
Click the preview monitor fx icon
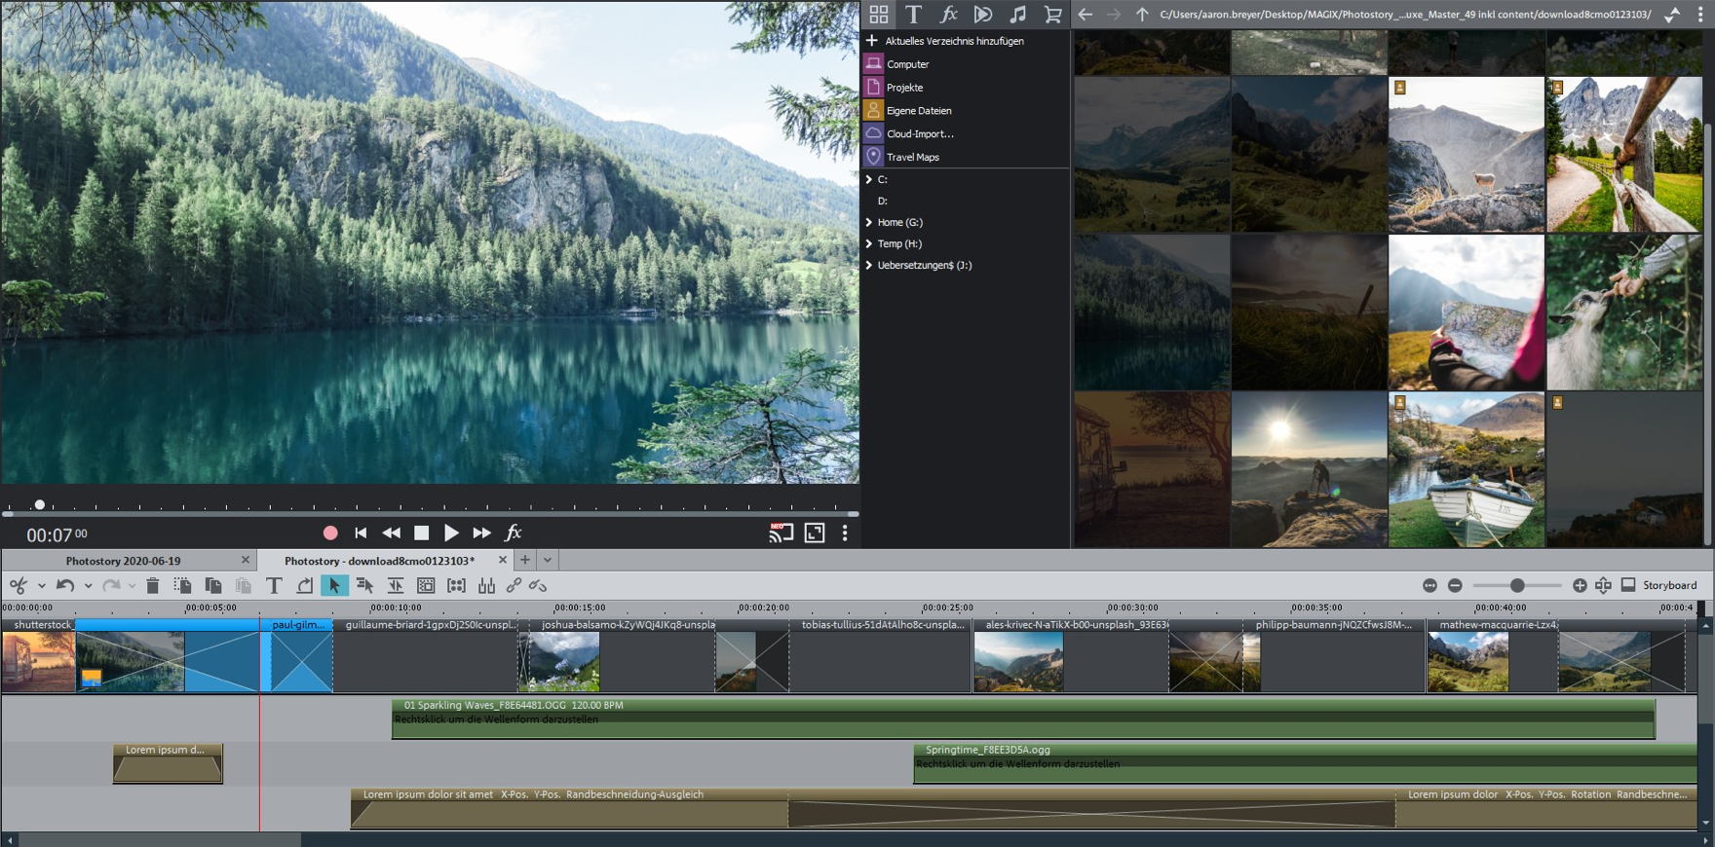[514, 533]
